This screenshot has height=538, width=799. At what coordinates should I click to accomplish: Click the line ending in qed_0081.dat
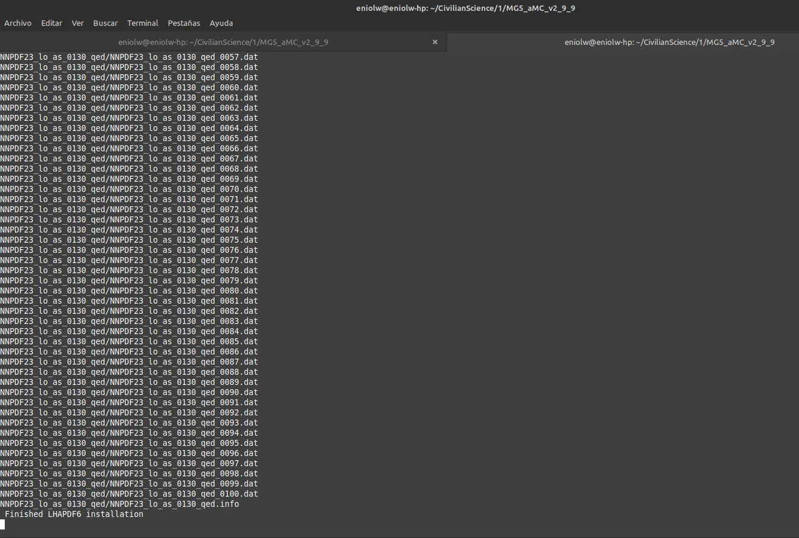click(x=129, y=301)
